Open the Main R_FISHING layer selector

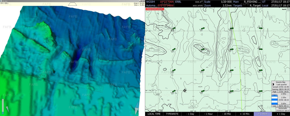tap(246, 2)
